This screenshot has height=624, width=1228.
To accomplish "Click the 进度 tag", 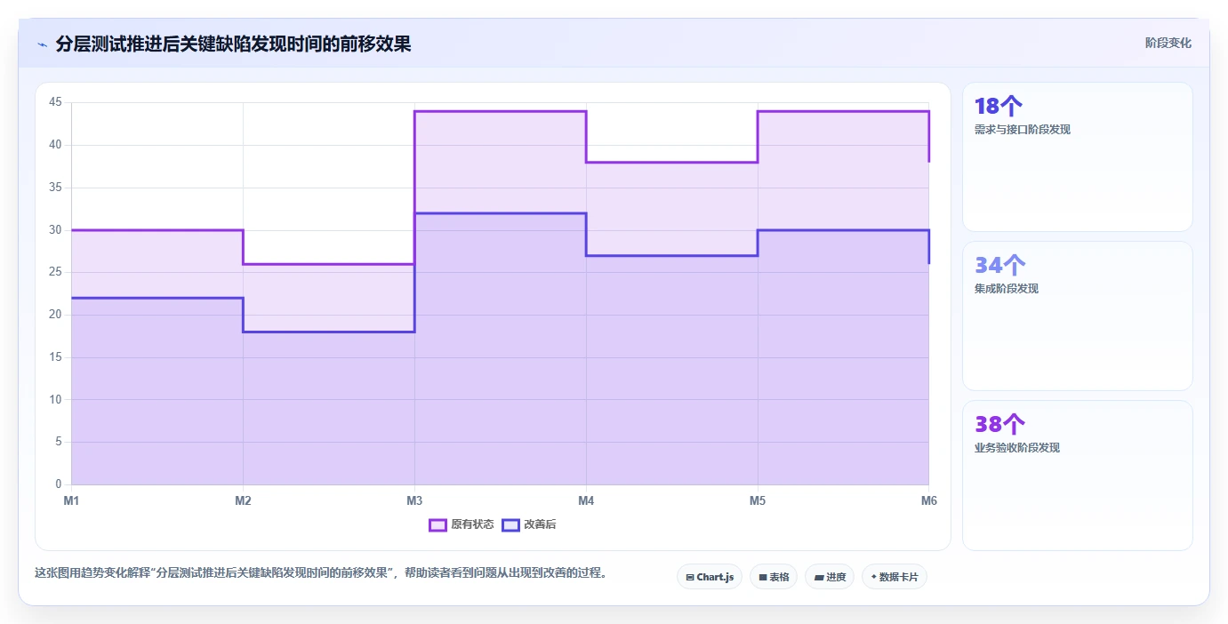I will click(830, 577).
